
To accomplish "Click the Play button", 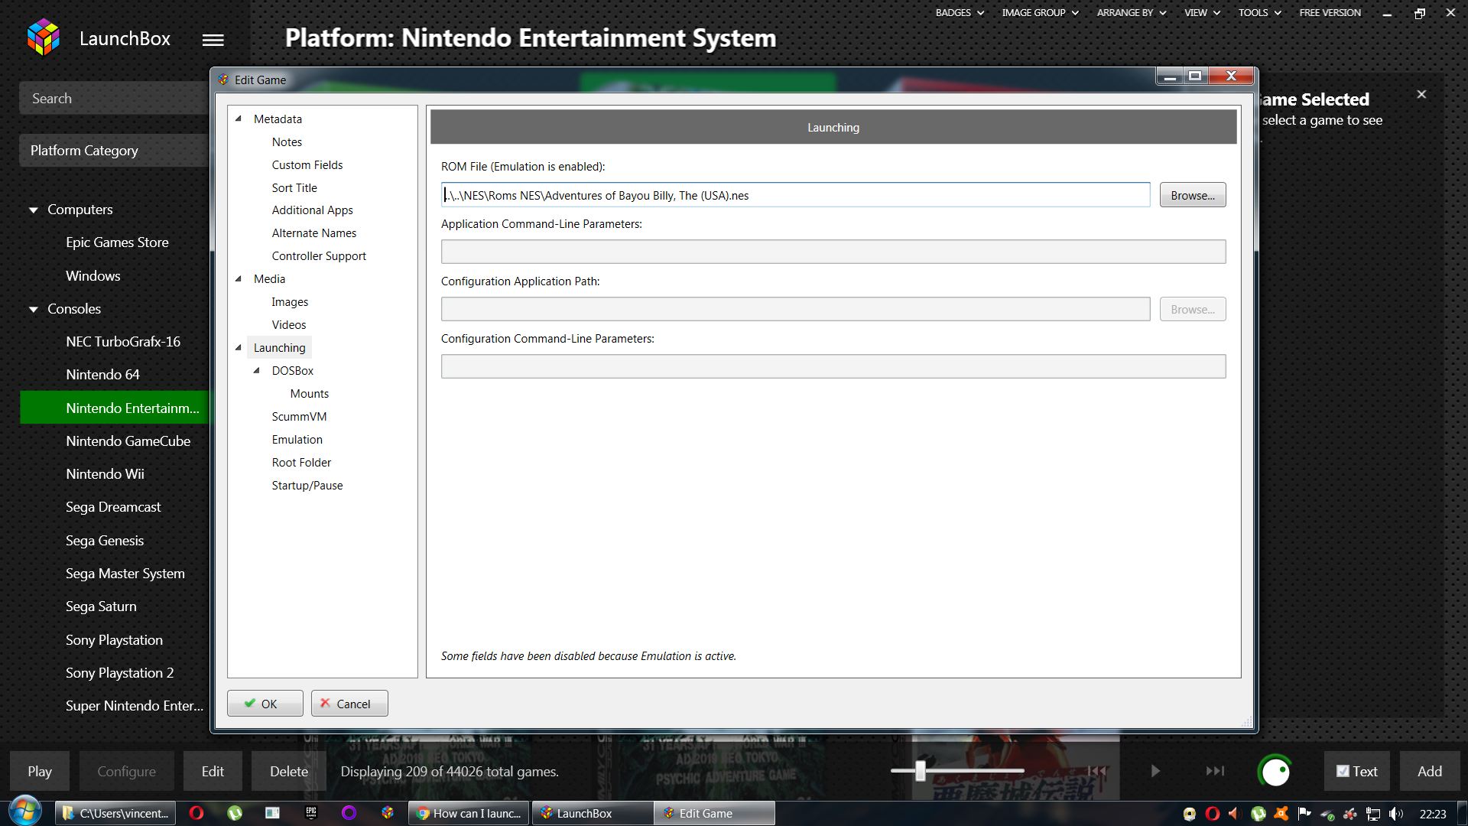I will [x=40, y=771].
